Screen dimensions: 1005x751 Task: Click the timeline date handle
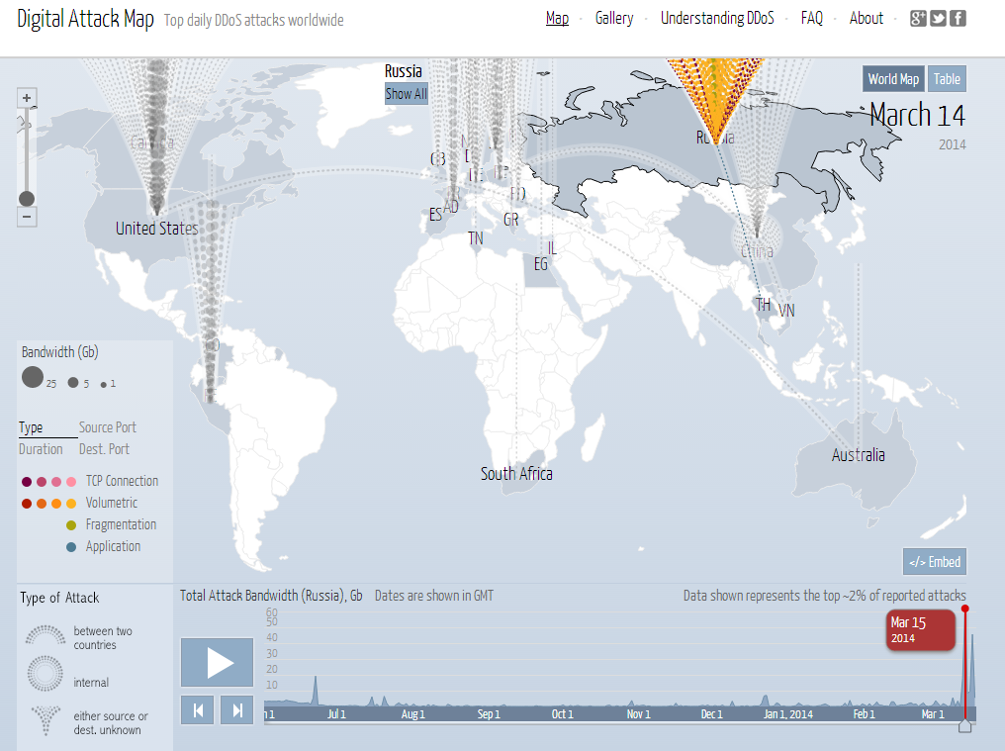(964, 725)
